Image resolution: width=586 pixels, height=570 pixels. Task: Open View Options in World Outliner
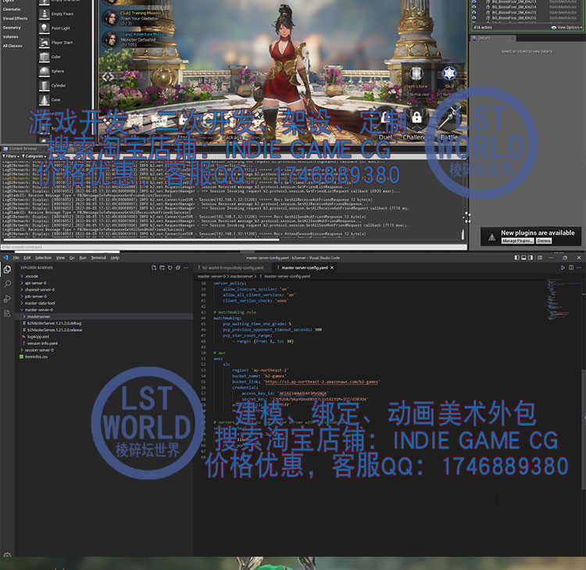click(x=566, y=27)
